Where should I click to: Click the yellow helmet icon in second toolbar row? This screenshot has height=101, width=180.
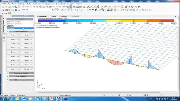click(10, 10)
